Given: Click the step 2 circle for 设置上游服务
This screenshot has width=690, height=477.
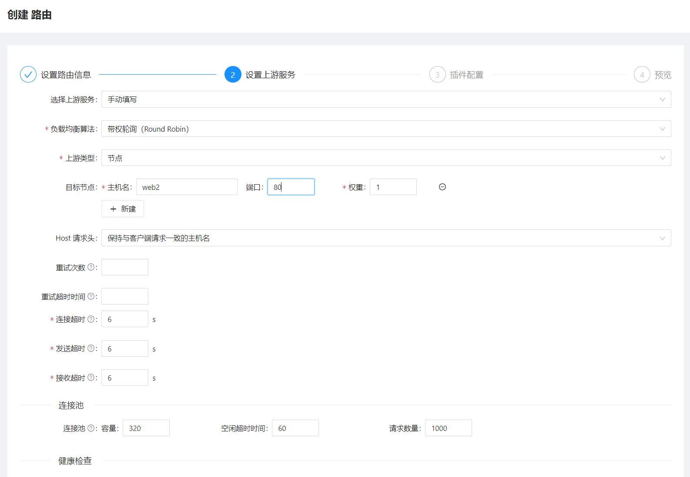Looking at the screenshot, I should [233, 75].
